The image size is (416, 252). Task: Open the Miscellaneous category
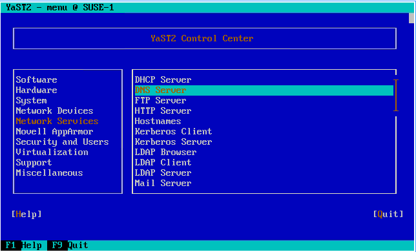point(49,173)
